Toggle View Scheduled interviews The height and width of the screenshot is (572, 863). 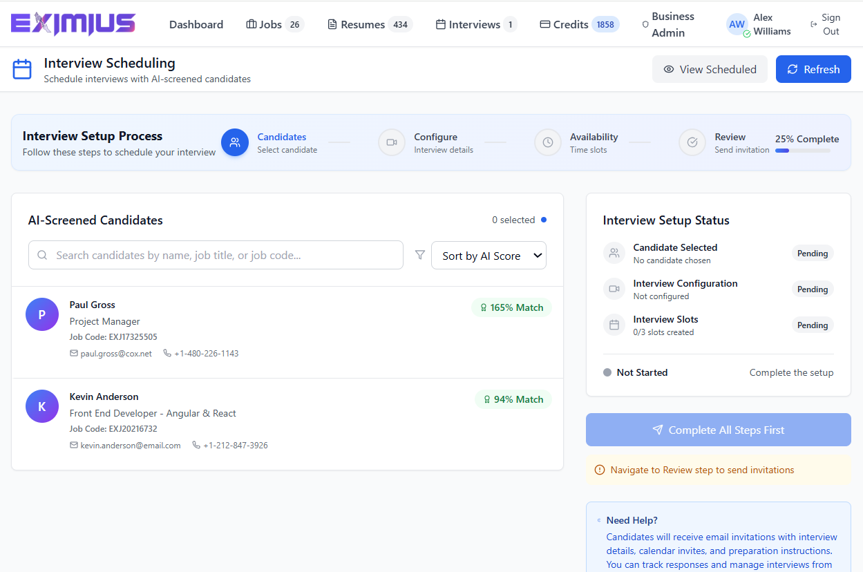tap(710, 69)
